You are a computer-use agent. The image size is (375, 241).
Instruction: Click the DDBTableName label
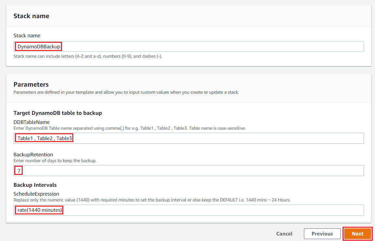click(x=31, y=122)
